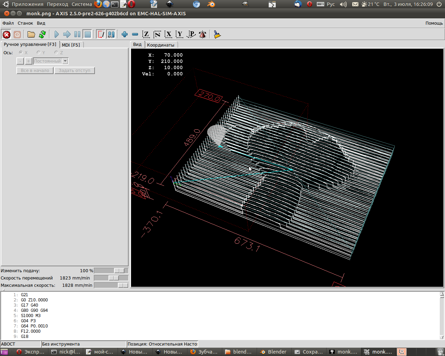Open the Координаты tab
The height and width of the screenshot is (356, 445).
pos(161,45)
